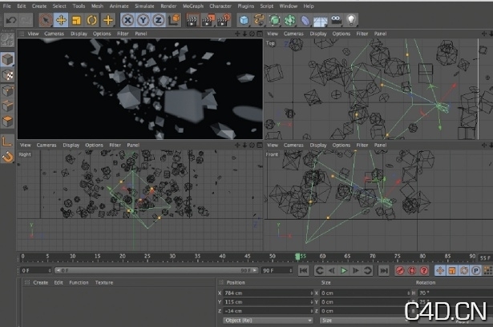Open Filter menu in Right viewport

(115, 146)
